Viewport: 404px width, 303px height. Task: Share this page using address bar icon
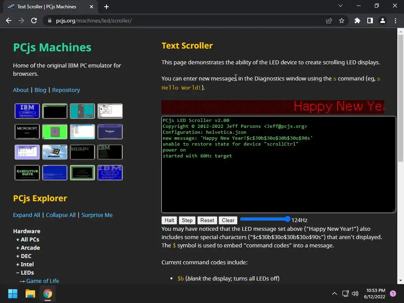pyautogui.click(x=329, y=21)
